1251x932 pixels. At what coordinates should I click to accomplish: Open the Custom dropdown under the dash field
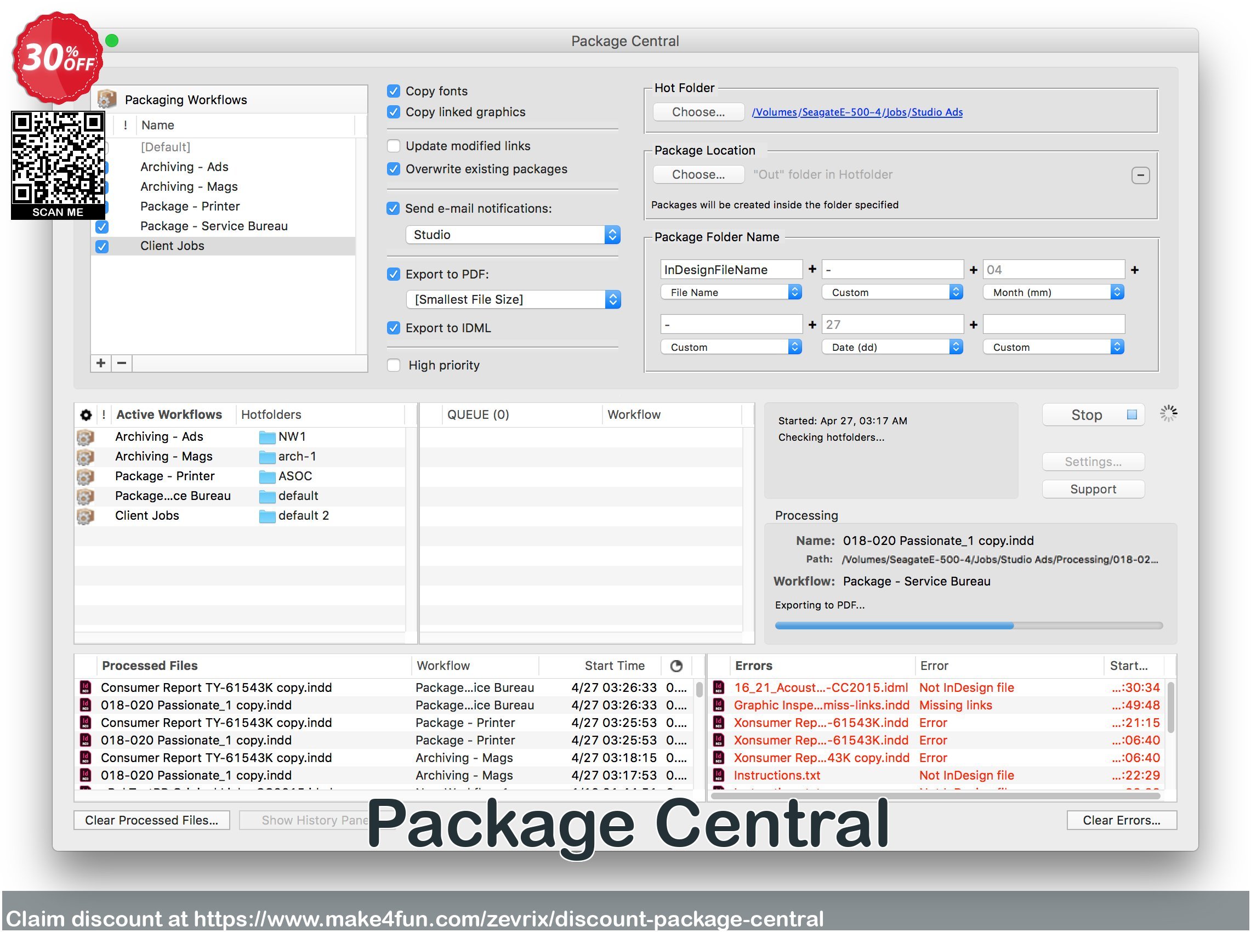pyautogui.click(x=892, y=292)
